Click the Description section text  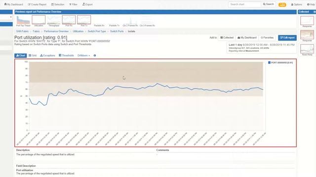45,154
